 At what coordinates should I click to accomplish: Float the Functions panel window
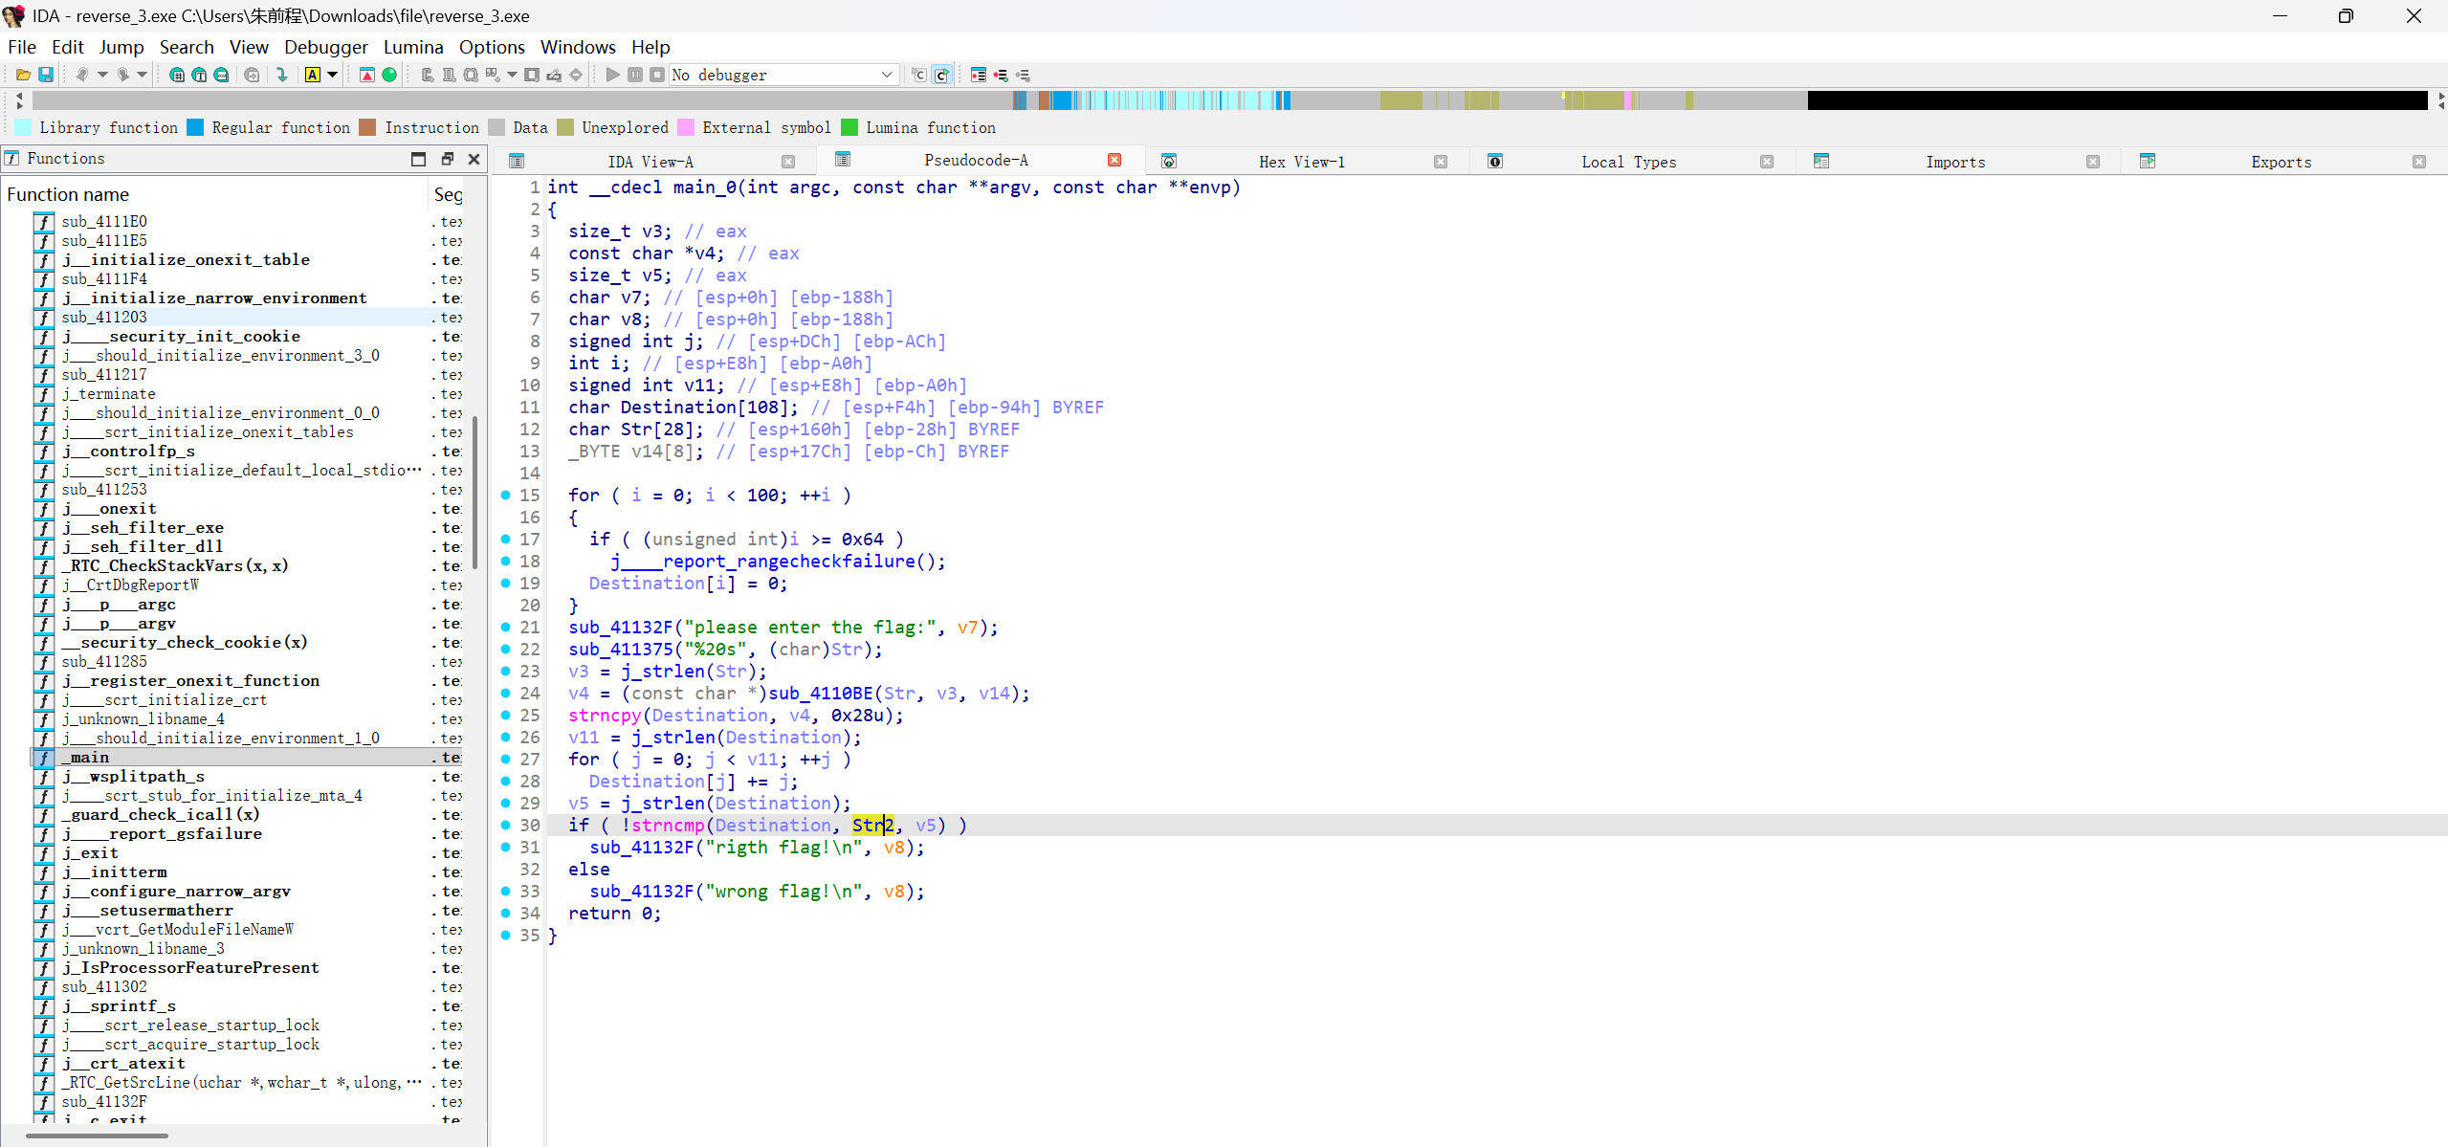coord(447,159)
